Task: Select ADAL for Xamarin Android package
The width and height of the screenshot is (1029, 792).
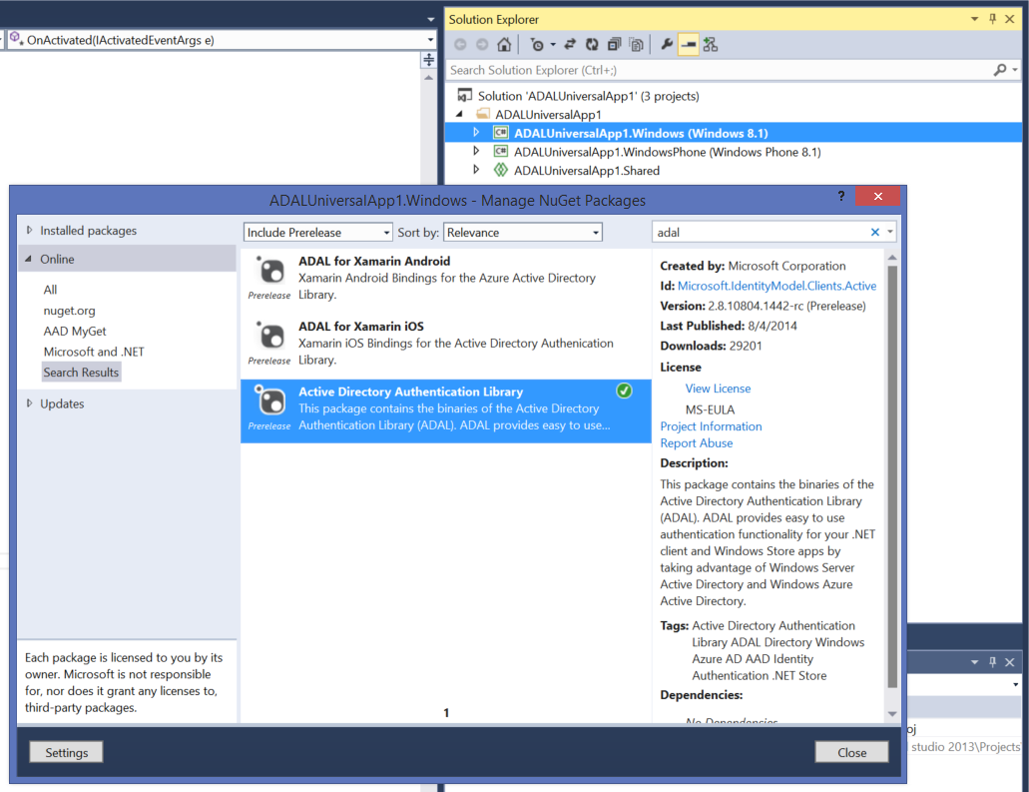Action: point(445,278)
